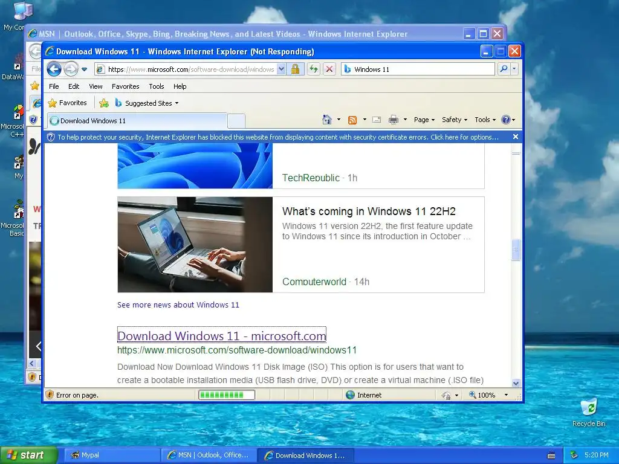Image resolution: width=619 pixels, height=464 pixels.
Task: Run the search with magnifier icon
Action: coord(504,69)
